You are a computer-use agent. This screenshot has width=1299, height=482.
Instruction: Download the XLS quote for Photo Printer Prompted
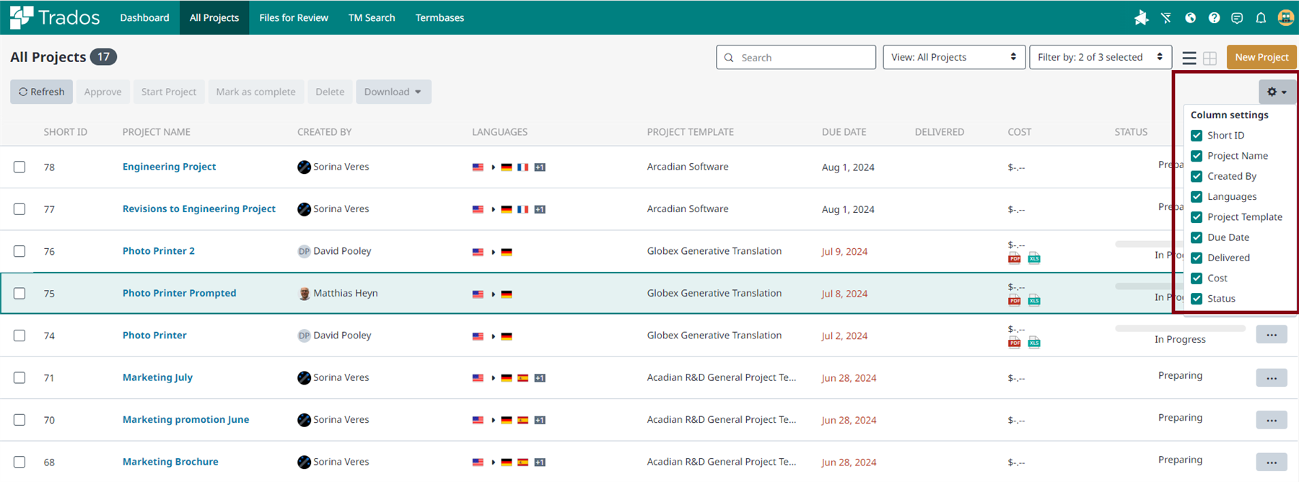coord(1034,300)
